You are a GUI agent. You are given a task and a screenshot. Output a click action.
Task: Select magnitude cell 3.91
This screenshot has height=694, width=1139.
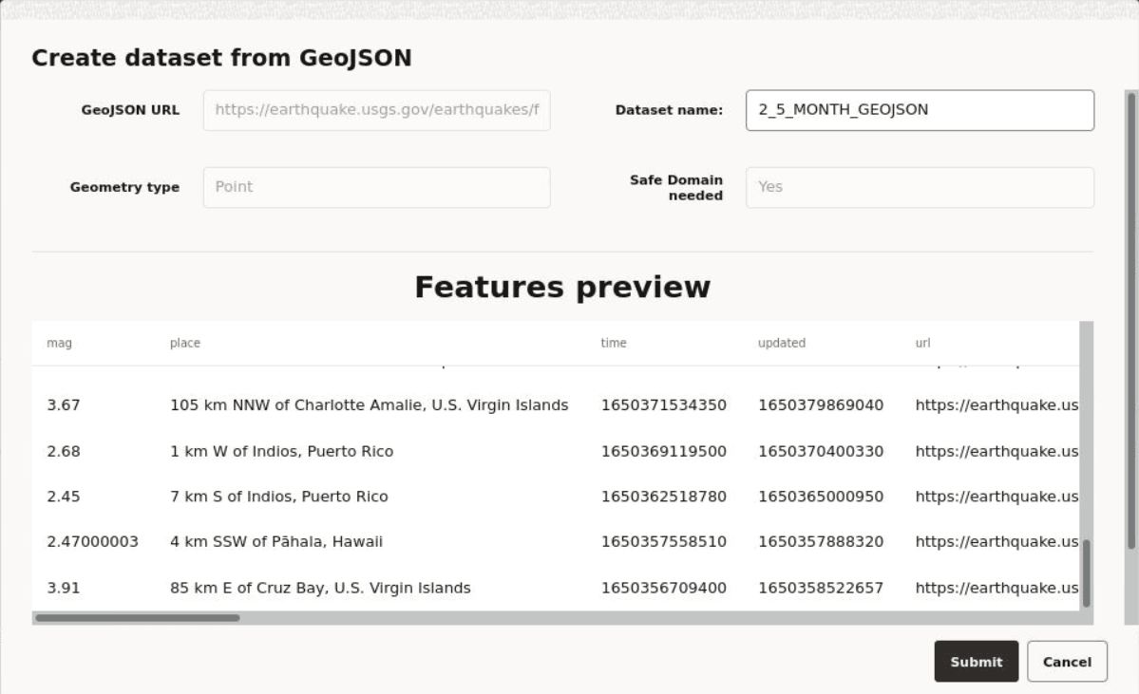(x=64, y=588)
